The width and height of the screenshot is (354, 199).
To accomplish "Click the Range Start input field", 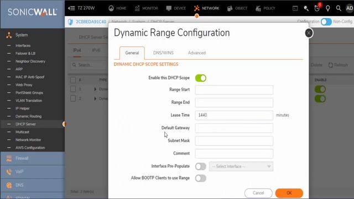I will [234, 90].
